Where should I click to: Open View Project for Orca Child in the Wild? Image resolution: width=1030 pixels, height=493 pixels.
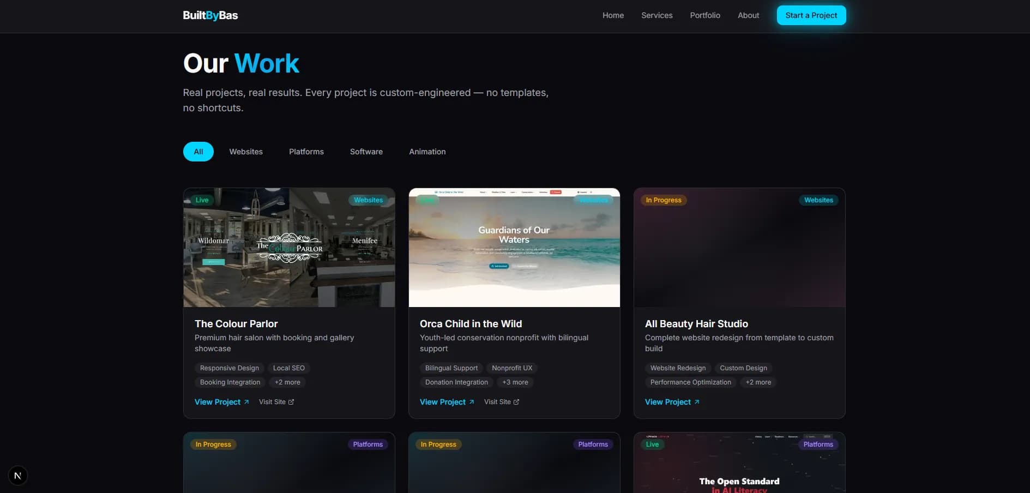[x=447, y=402]
